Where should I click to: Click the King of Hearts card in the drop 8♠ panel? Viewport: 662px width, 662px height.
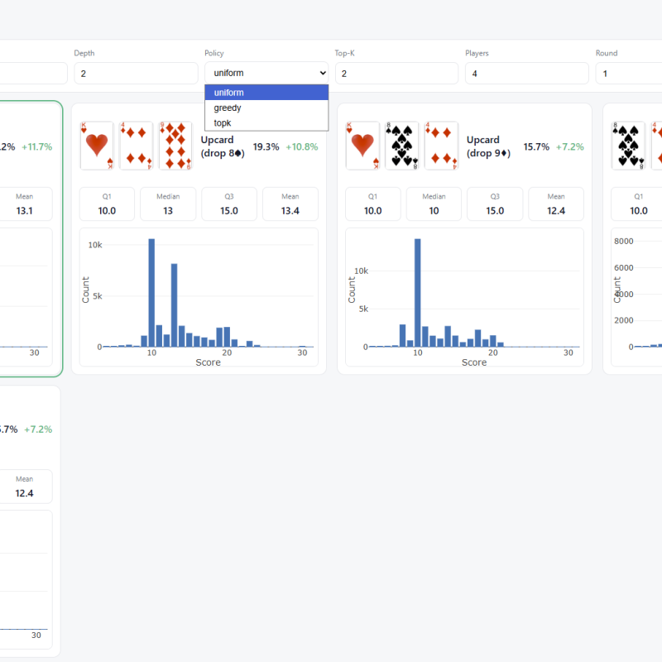[x=96, y=146]
